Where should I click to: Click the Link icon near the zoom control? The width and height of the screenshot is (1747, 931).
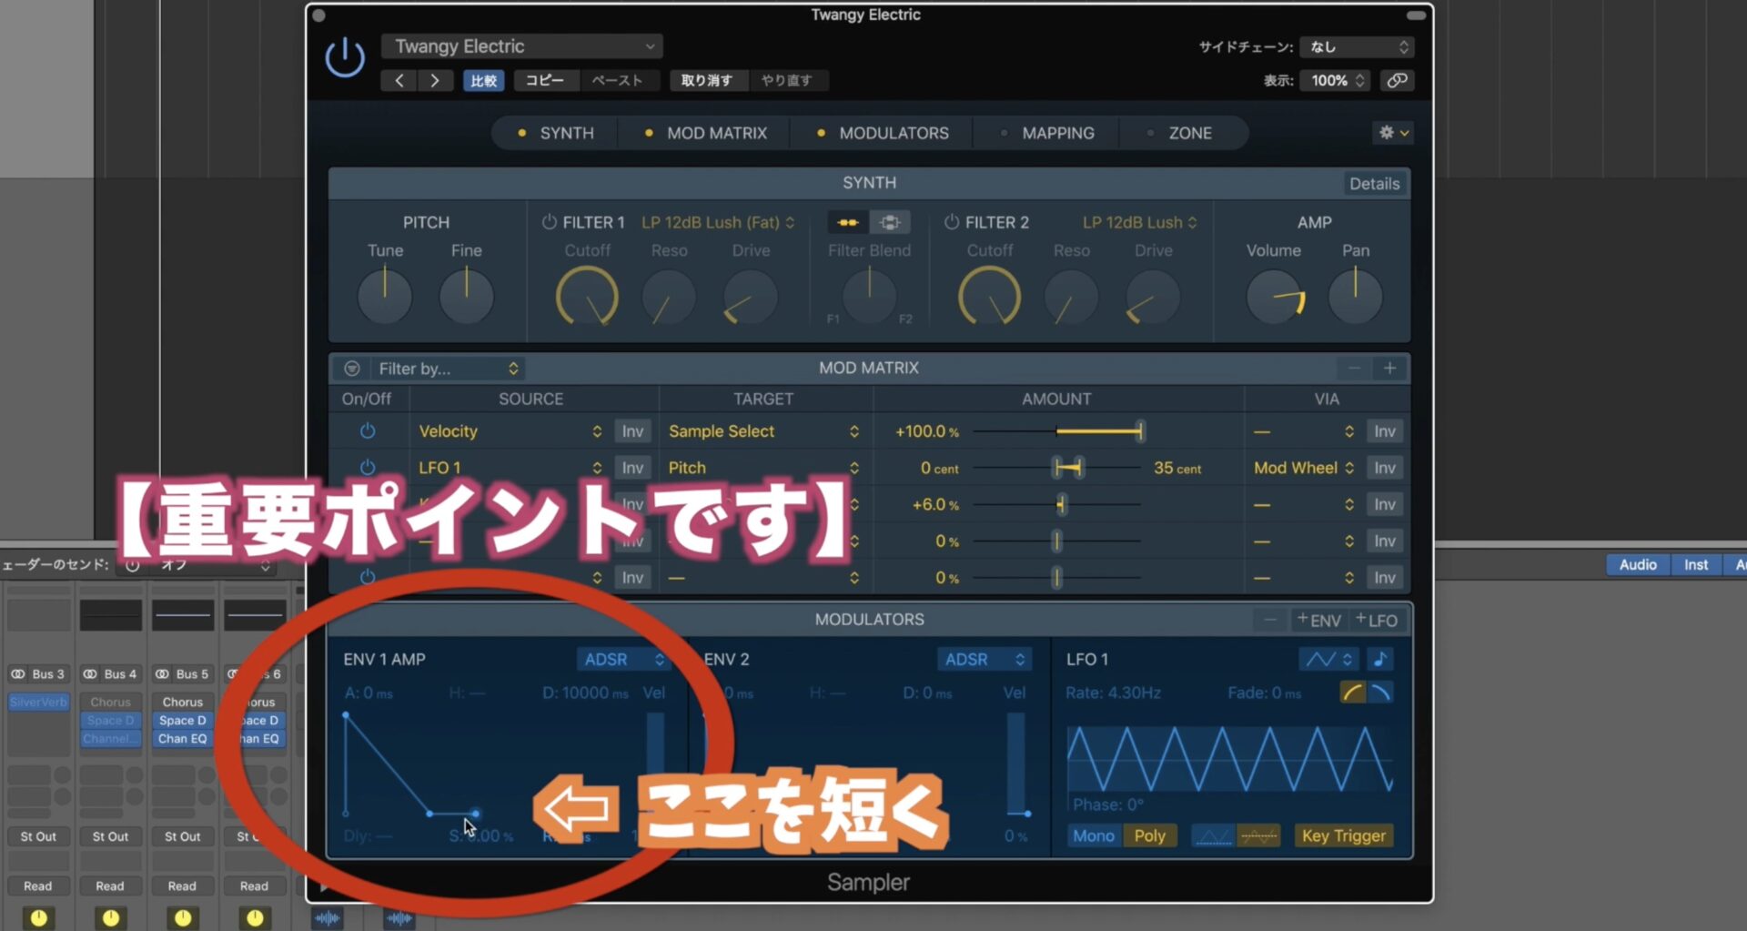point(1398,80)
